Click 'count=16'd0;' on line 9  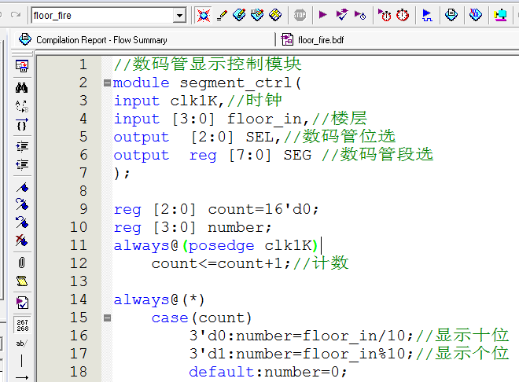pos(263,209)
